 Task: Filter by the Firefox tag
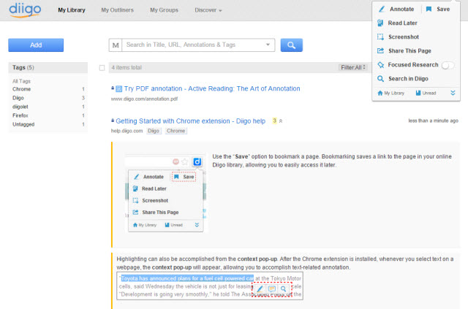click(x=20, y=115)
